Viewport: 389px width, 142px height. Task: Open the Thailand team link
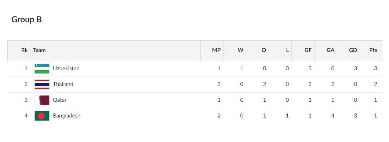coord(63,84)
